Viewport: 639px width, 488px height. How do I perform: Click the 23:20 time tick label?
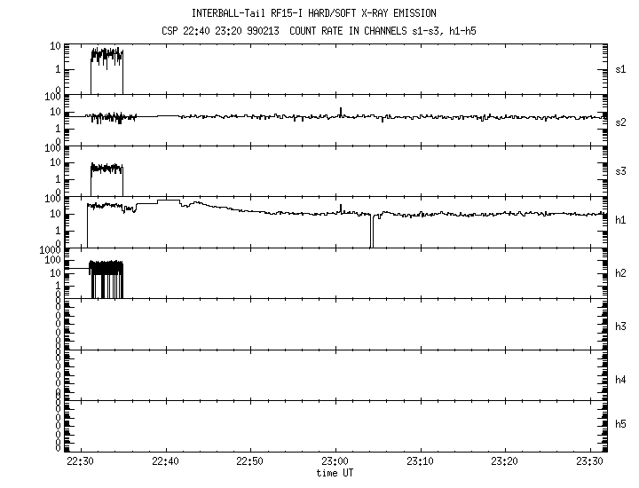pyautogui.click(x=504, y=461)
